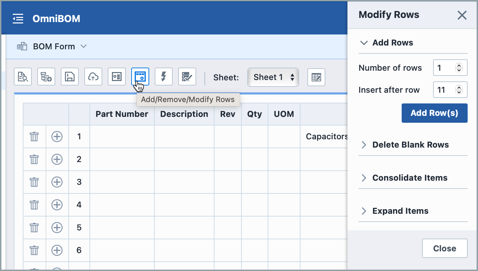Focus the Insert after row field
478x271 pixels.
click(x=450, y=90)
